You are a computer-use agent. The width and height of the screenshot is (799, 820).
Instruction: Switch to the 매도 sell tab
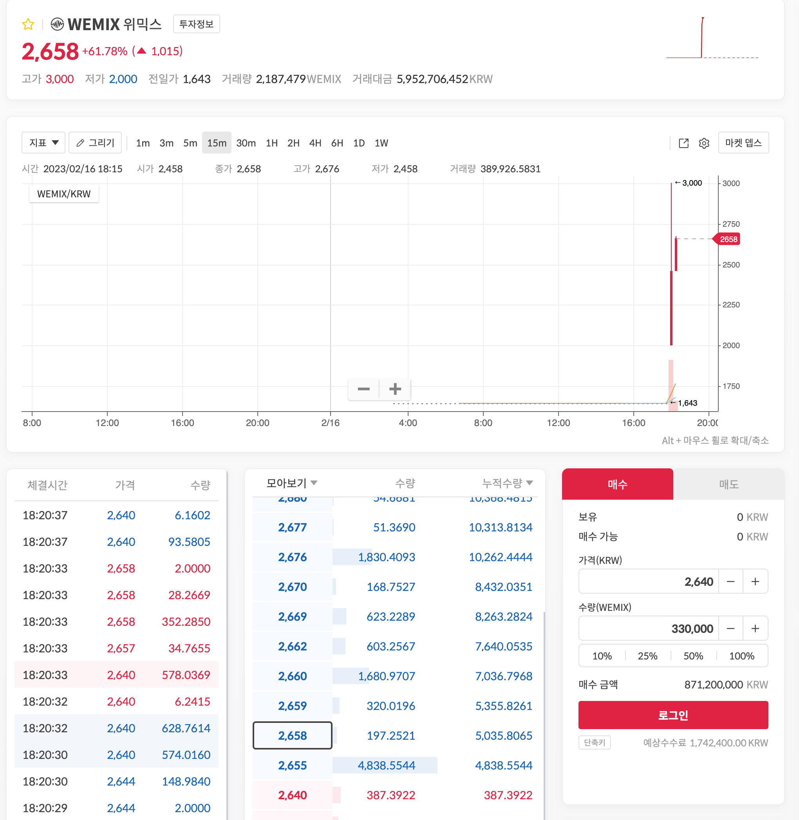[x=728, y=484]
